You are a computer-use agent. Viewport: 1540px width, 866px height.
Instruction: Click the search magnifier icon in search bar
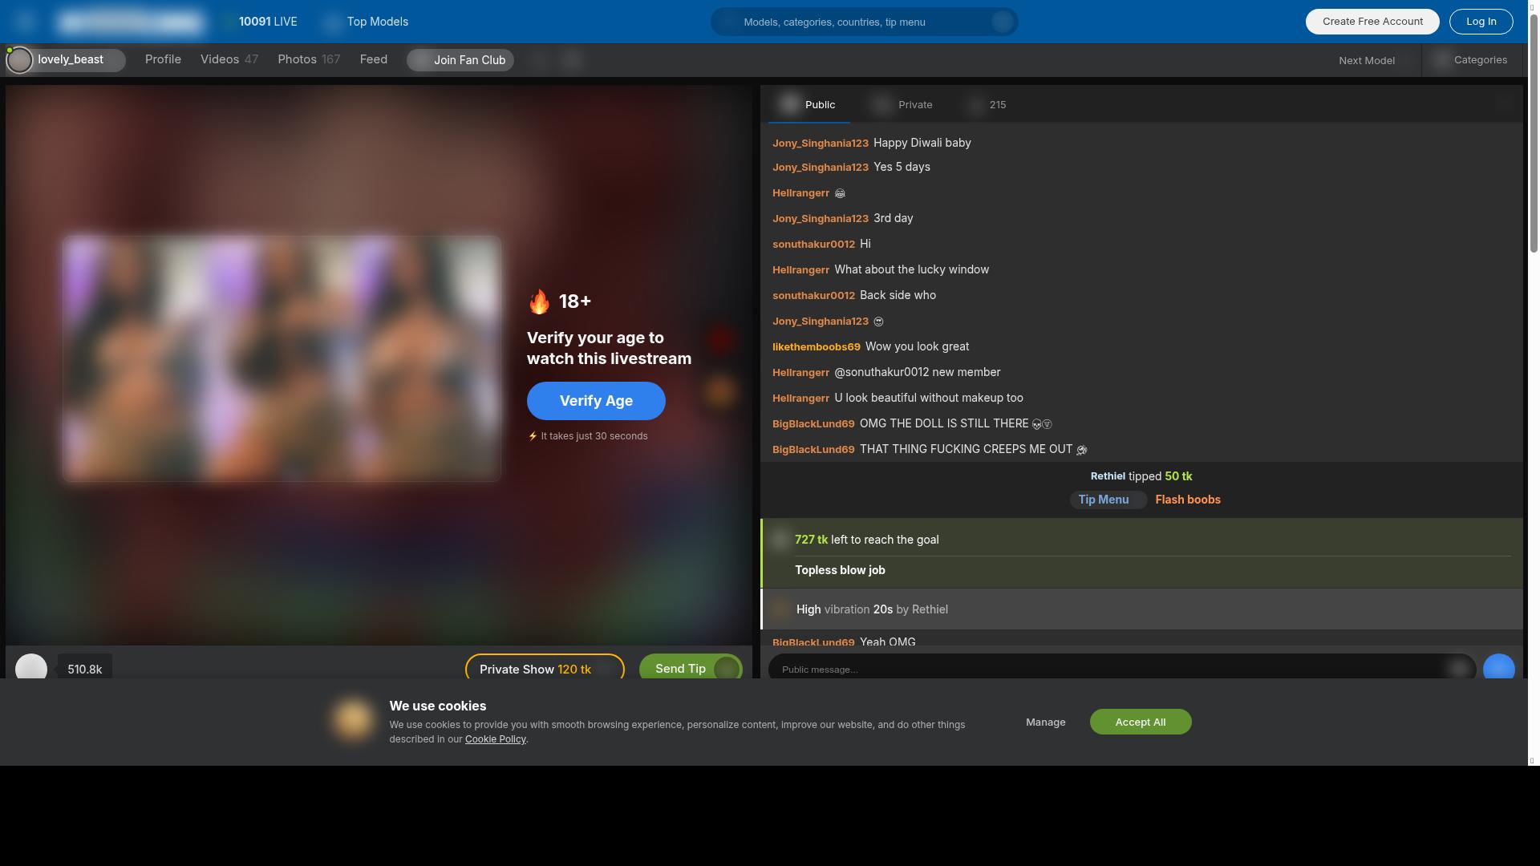pos(727,22)
